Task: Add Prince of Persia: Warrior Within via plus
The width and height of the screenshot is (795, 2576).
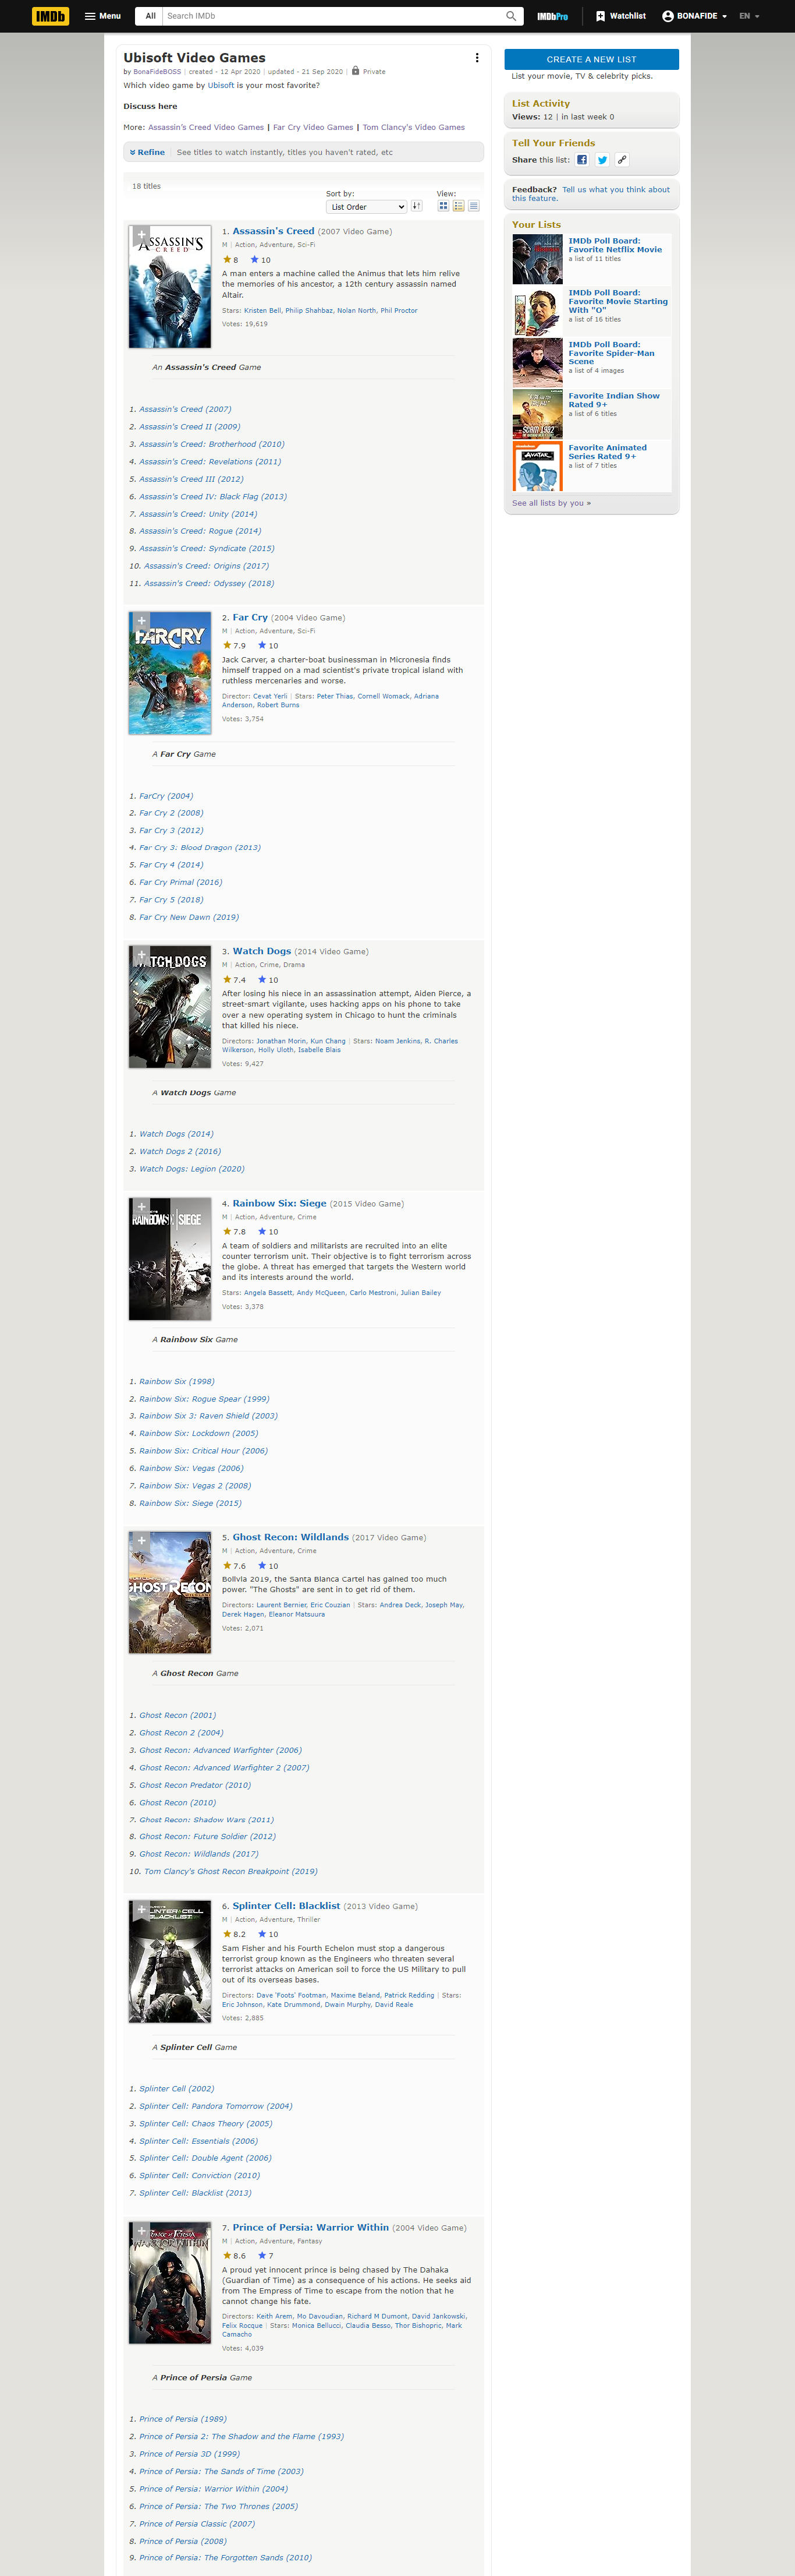Action: (141, 2231)
